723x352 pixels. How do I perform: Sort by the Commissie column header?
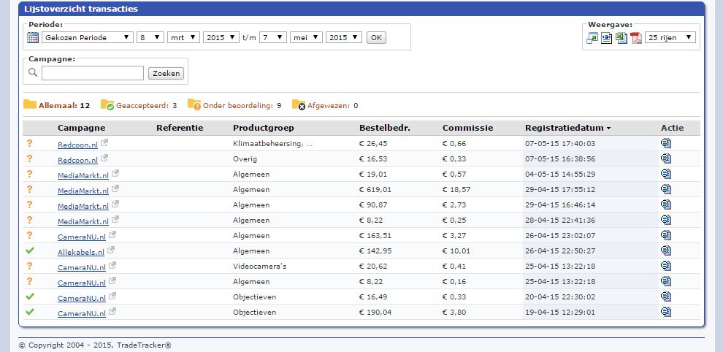point(467,129)
